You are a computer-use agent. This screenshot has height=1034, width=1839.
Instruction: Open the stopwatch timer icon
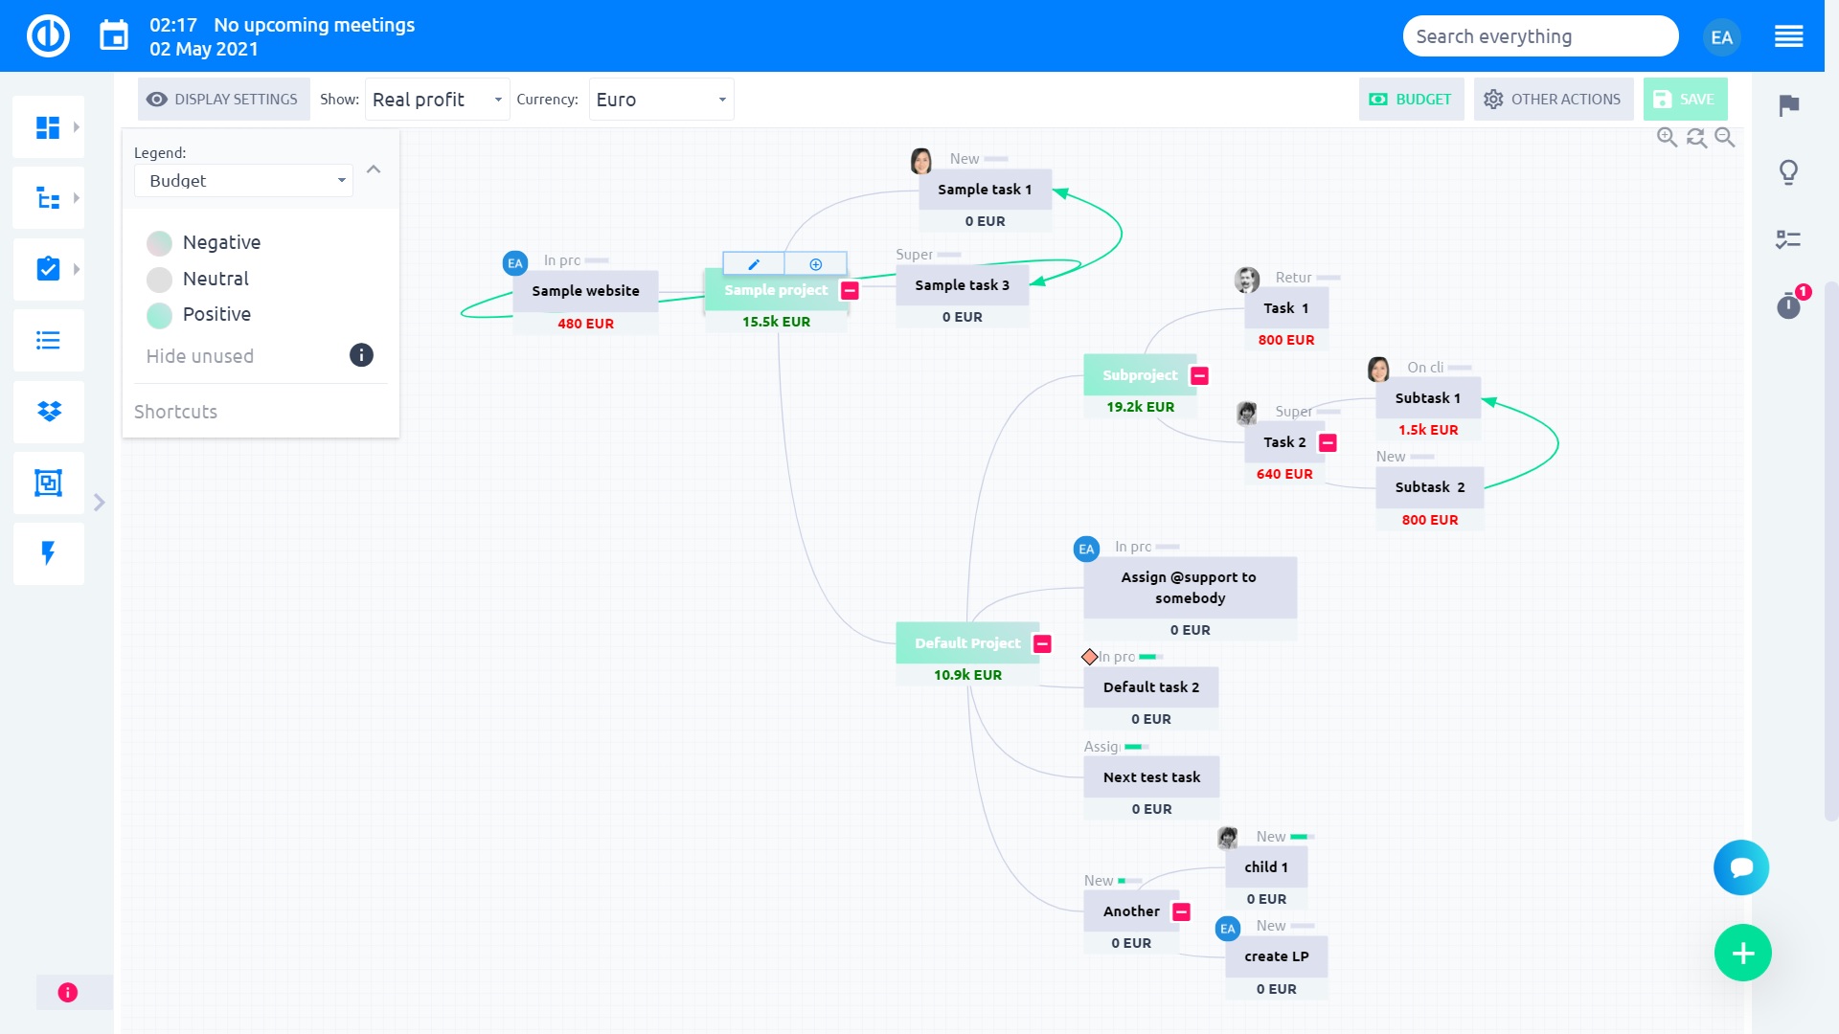(x=1788, y=306)
